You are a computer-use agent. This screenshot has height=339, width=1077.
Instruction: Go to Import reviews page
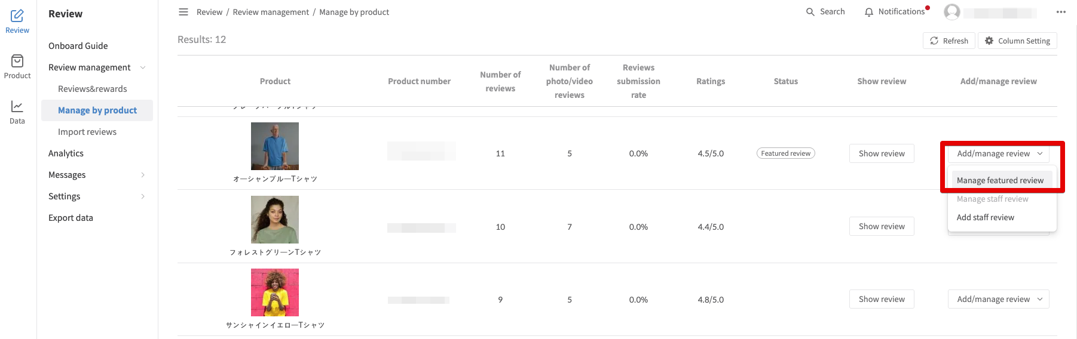coord(87,132)
